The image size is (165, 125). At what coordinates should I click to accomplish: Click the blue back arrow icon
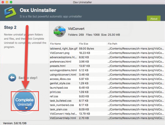(12, 77)
